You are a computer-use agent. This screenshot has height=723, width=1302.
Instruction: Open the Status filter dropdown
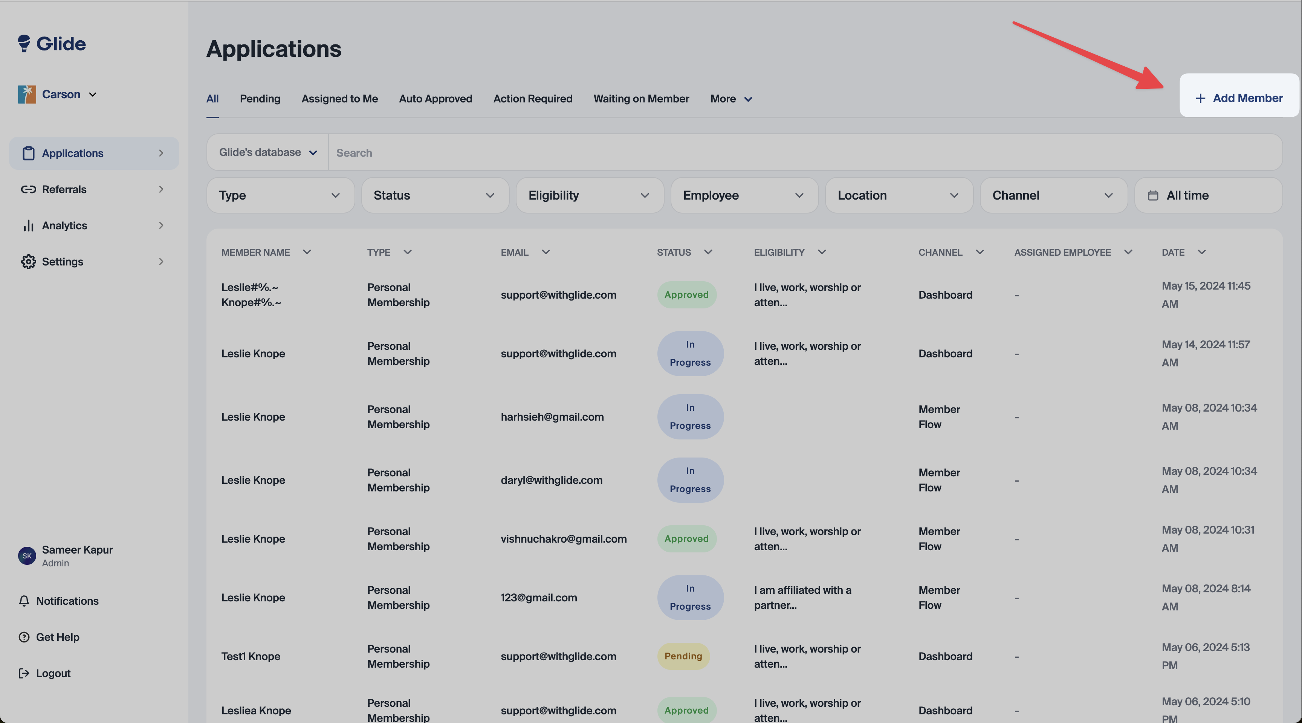[435, 195]
